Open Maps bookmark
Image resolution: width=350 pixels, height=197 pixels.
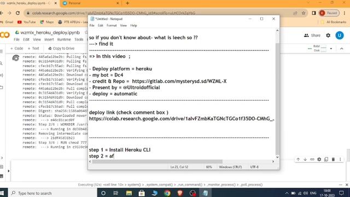pyautogui.click(x=47, y=22)
